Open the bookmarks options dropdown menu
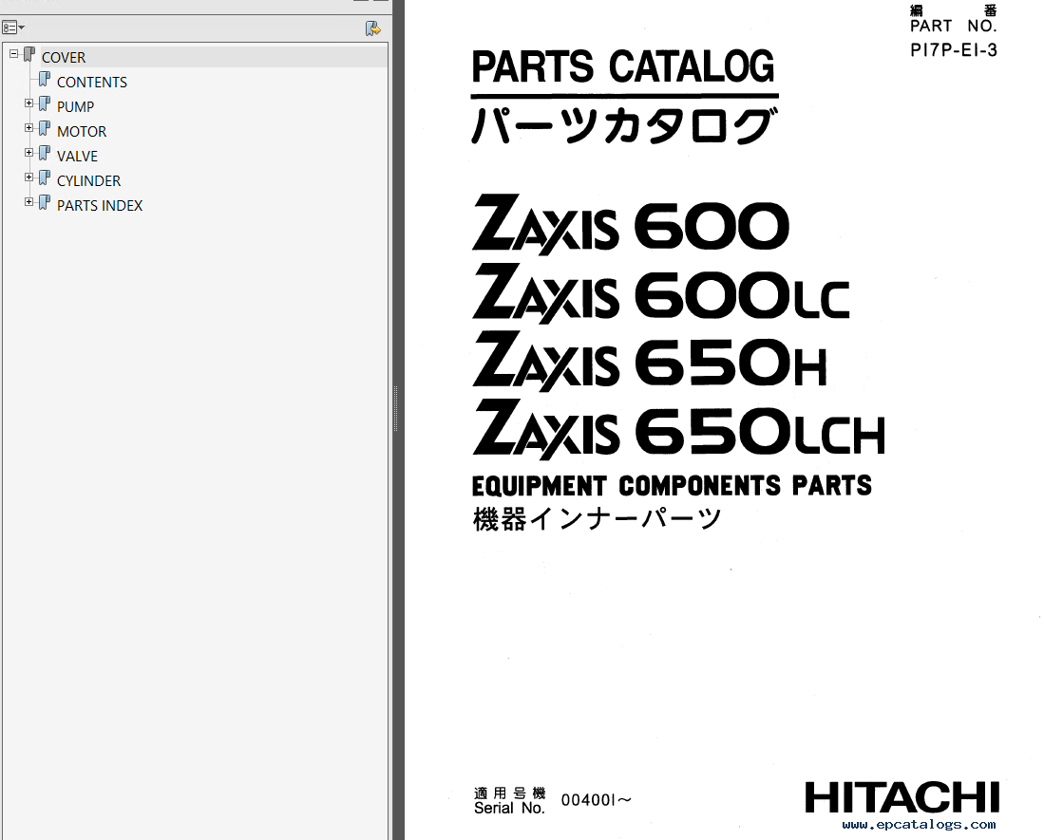The width and height of the screenshot is (1044, 840). click(13, 28)
